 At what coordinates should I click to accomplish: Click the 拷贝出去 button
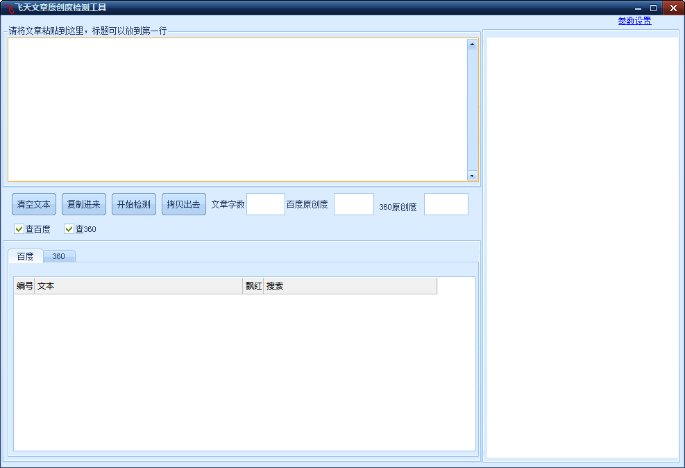coord(183,204)
